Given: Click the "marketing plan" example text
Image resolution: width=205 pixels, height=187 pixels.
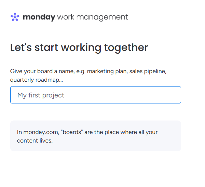Looking at the screenshot, I should point(107,71).
